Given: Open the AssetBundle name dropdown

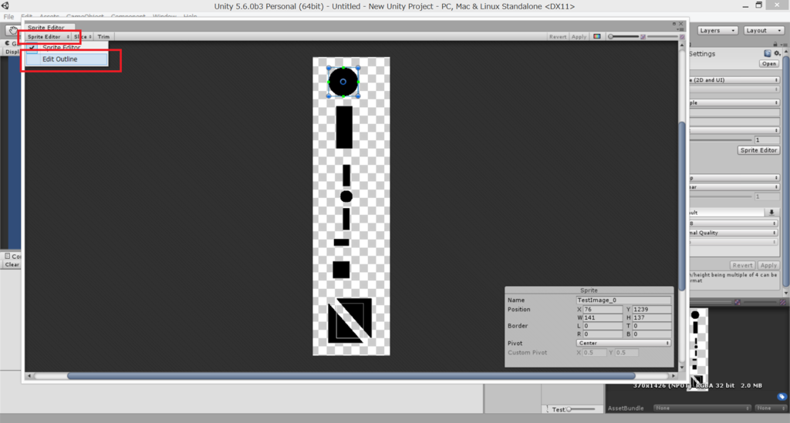Looking at the screenshot, I should (x=702, y=408).
